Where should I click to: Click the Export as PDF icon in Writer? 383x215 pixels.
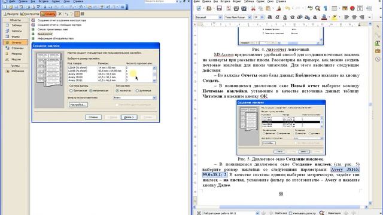point(229,8)
